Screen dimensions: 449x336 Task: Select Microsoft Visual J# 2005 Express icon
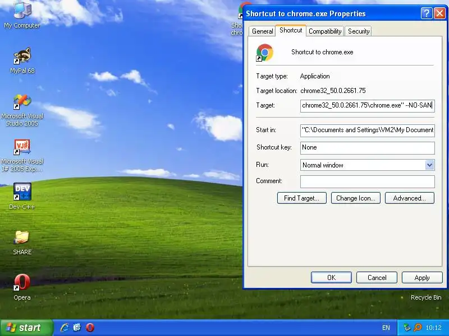tap(22, 156)
